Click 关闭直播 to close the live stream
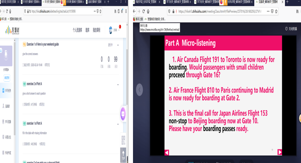This screenshot has width=301, height=163. [291, 29]
